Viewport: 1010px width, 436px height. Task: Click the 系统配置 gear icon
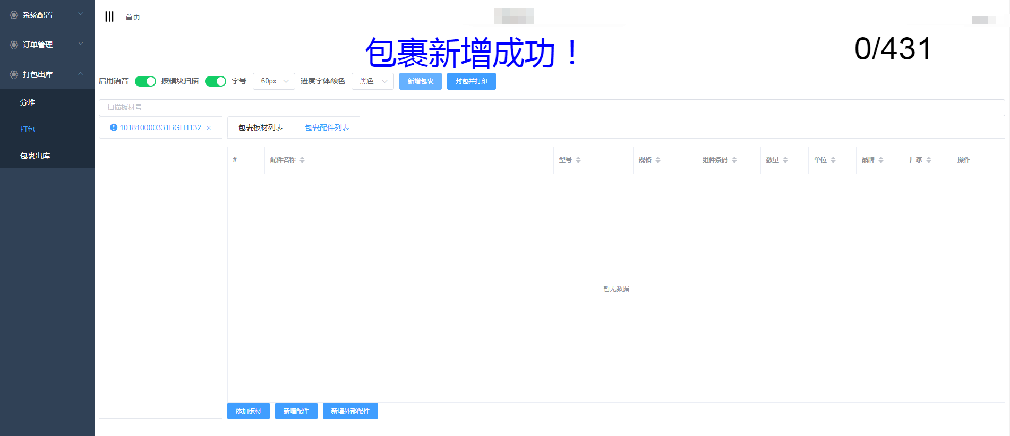click(14, 15)
